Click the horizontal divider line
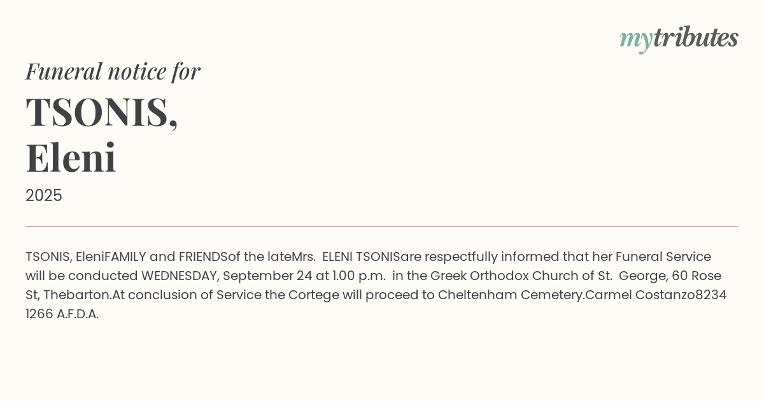The image size is (764, 401). [382, 226]
